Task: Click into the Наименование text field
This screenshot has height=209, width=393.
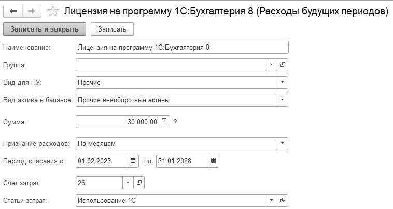Action: click(181, 47)
